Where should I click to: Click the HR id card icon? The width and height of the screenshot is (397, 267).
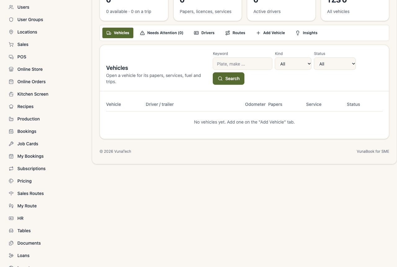[11, 218]
